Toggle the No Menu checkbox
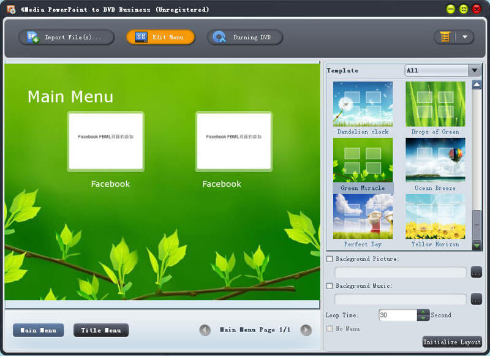This screenshot has height=356, width=490. 330,329
